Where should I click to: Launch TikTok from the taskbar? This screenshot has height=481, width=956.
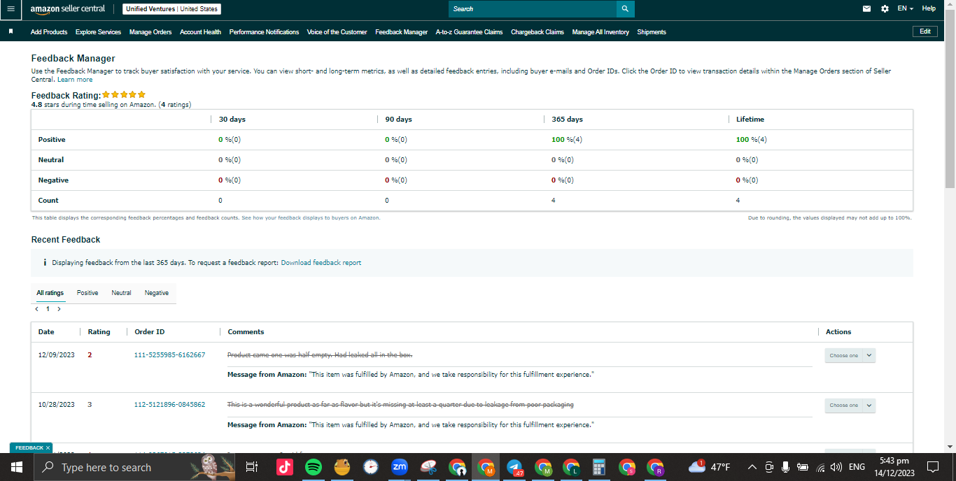pyautogui.click(x=285, y=467)
